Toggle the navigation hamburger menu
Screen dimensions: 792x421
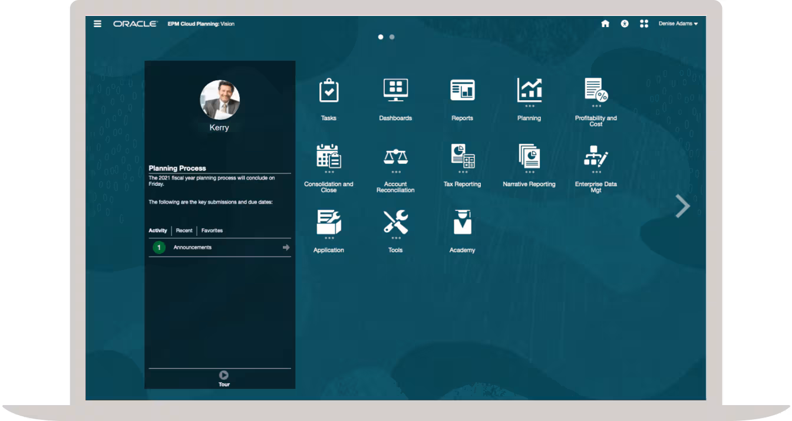pyautogui.click(x=97, y=24)
